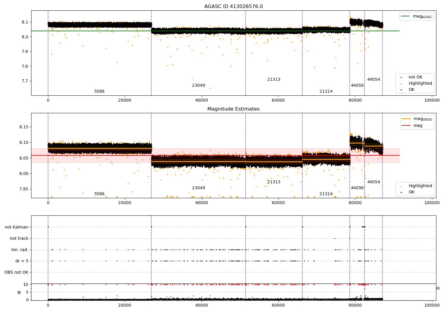Click label 44056 in Magnitude Estimates plot

tap(357, 188)
